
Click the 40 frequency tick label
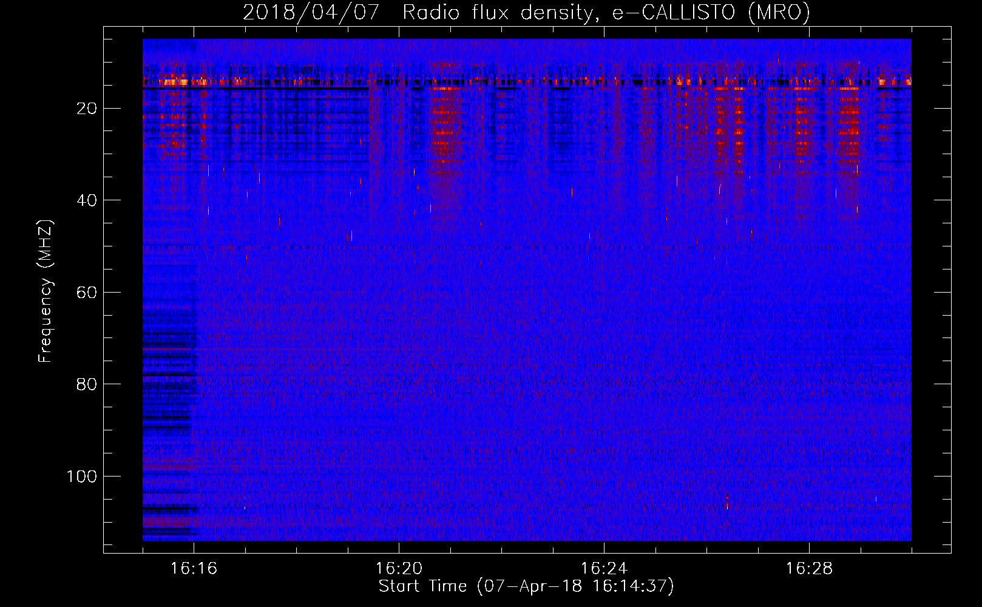point(87,200)
